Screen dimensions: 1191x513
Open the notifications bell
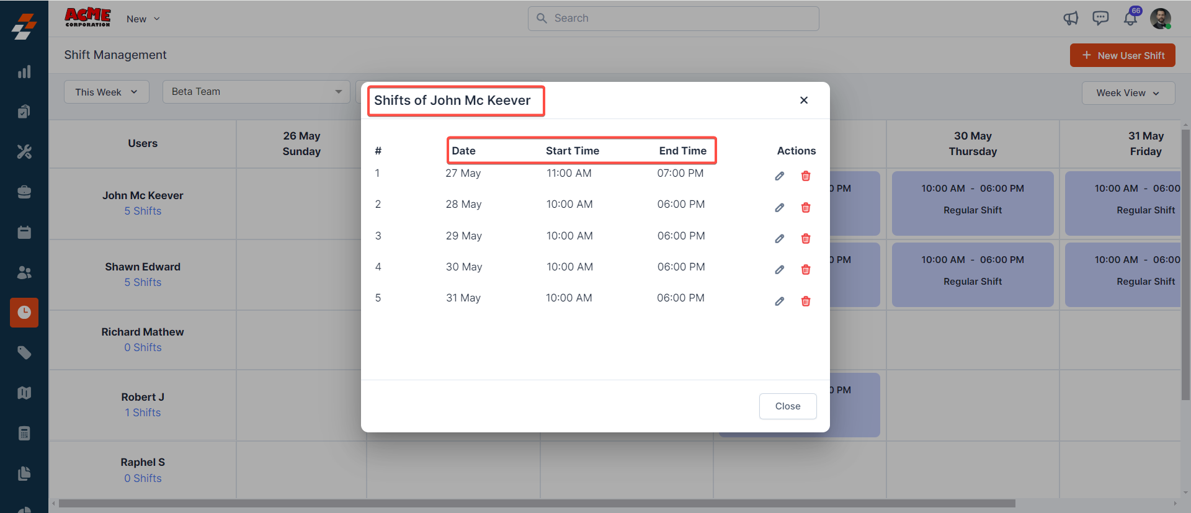tap(1130, 19)
